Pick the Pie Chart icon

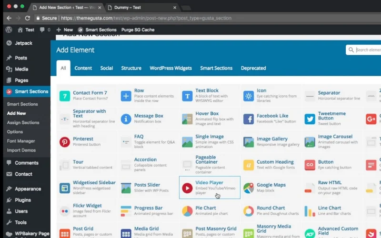187,211
